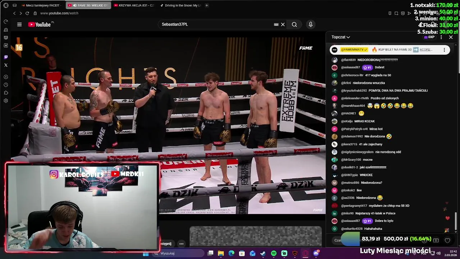Image resolution: width=460 pixels, height=259 pixels.
Task: Open Microsoft Edge from taskbar
Action: click(x=231, y=253)
